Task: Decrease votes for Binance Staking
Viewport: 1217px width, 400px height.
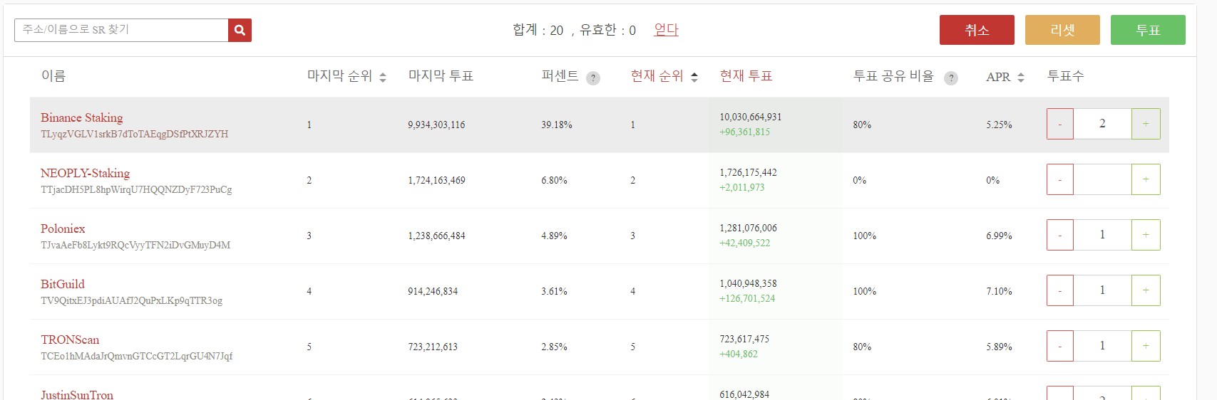Action: point(1060,124)
